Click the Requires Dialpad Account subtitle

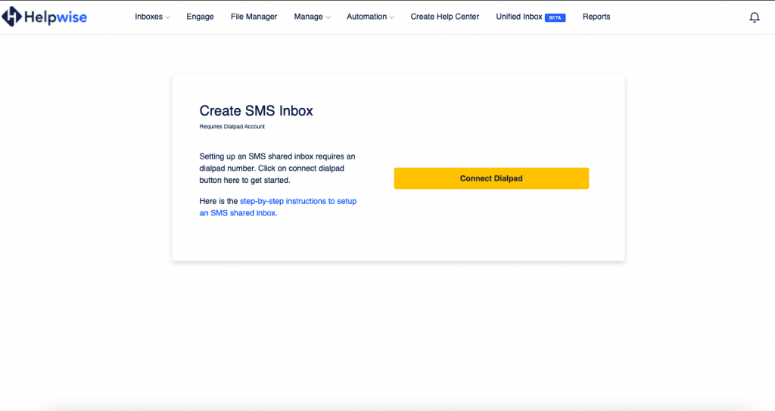coord(232,127)
